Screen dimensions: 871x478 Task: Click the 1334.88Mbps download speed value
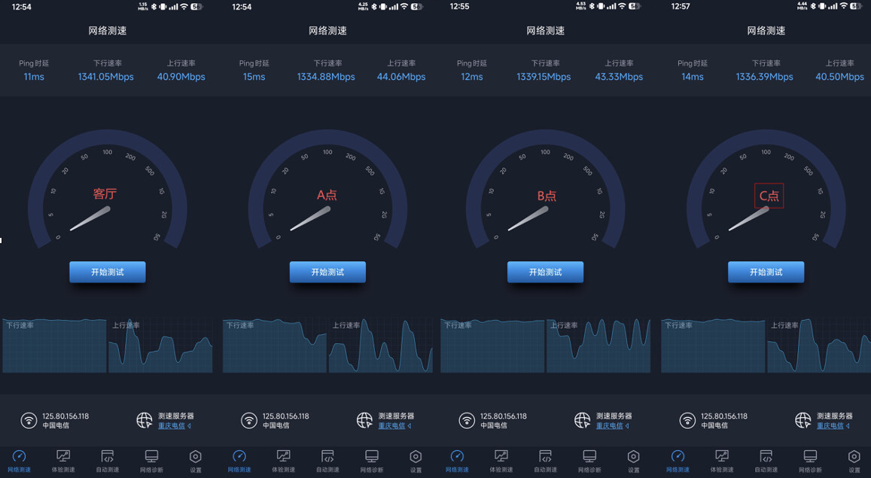[x=326, y=77]
